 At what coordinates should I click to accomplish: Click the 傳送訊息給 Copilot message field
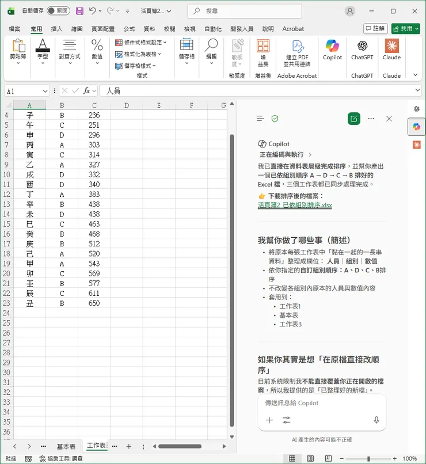coord(322,403)
